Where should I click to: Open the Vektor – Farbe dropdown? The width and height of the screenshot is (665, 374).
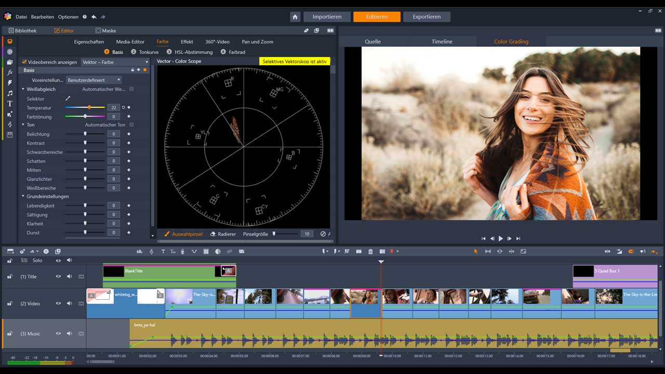115,62
